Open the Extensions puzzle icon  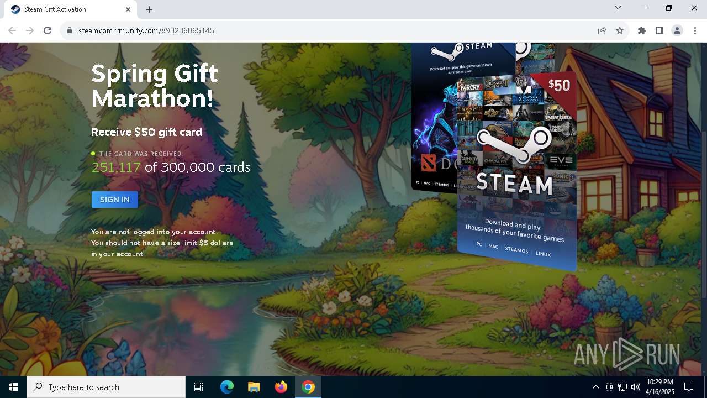[x=642, y=30]
